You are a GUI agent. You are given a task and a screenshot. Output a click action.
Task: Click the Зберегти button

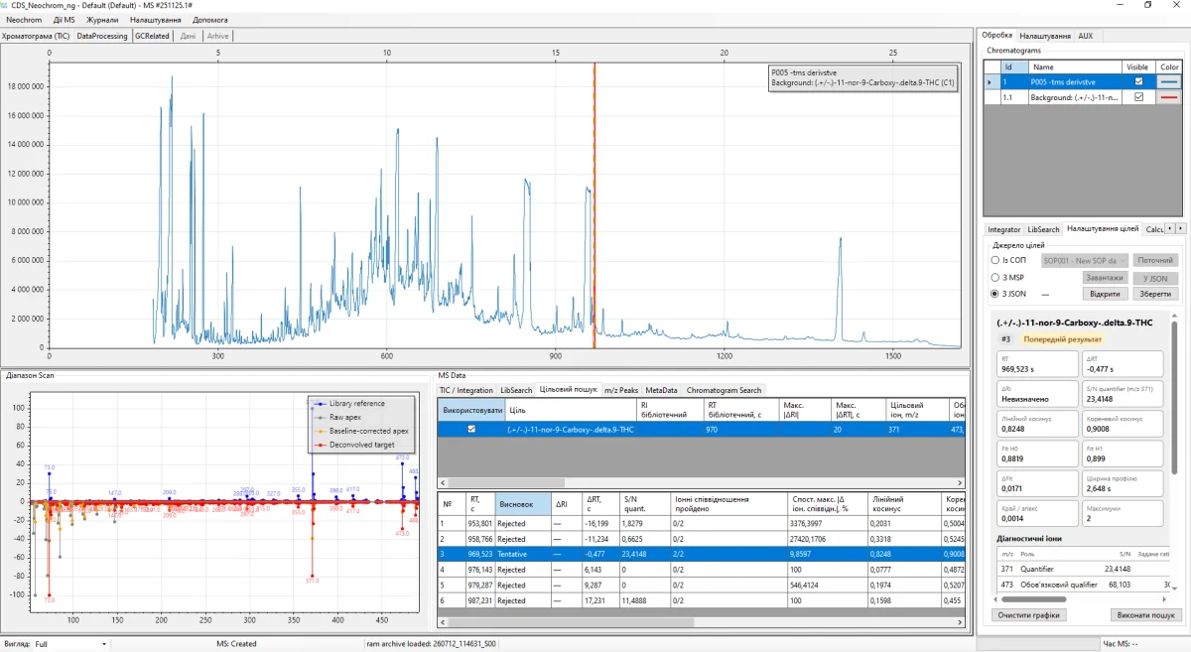click(x=1155, y=294)
